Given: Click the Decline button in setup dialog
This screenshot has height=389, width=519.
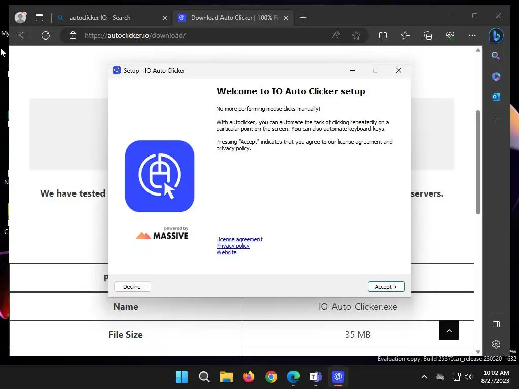Looking at the screenshot, I should (x=132, y=287).
